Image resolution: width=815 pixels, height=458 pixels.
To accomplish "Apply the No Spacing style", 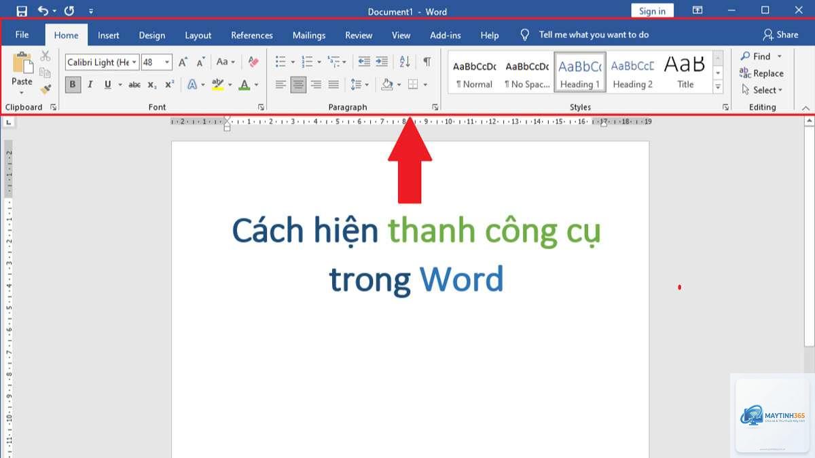I will (527, 73).
